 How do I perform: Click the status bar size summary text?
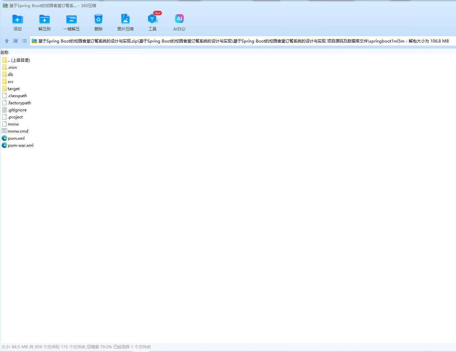(76, 347)
